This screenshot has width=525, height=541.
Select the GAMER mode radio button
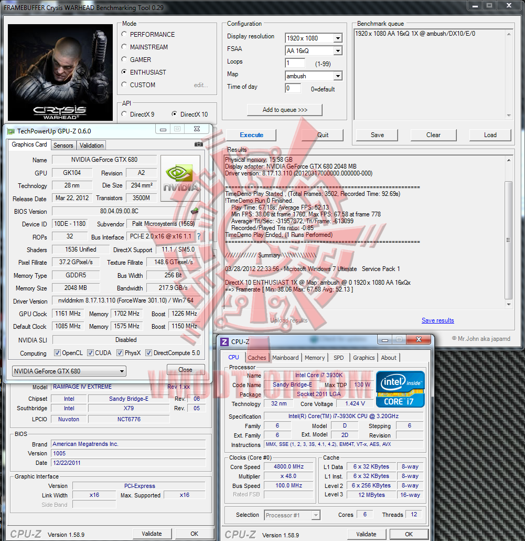tap(124, 59)
